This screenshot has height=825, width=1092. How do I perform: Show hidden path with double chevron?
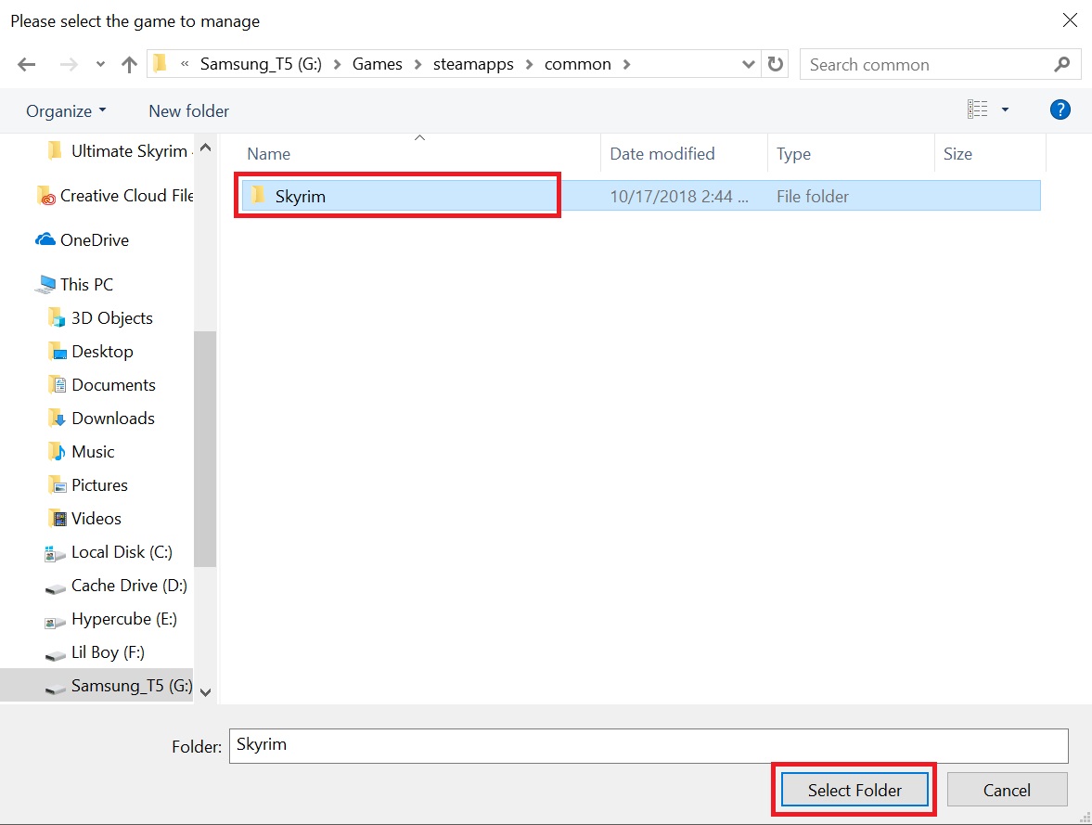click(x=185, y=64)
